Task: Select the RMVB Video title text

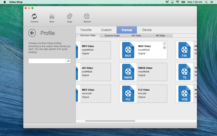Action: click(x=145, y=68)
